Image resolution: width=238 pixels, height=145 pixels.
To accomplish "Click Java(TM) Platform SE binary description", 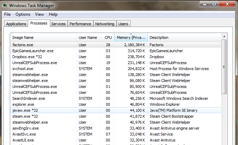I will pyautogui.click(x=173, y=110).
